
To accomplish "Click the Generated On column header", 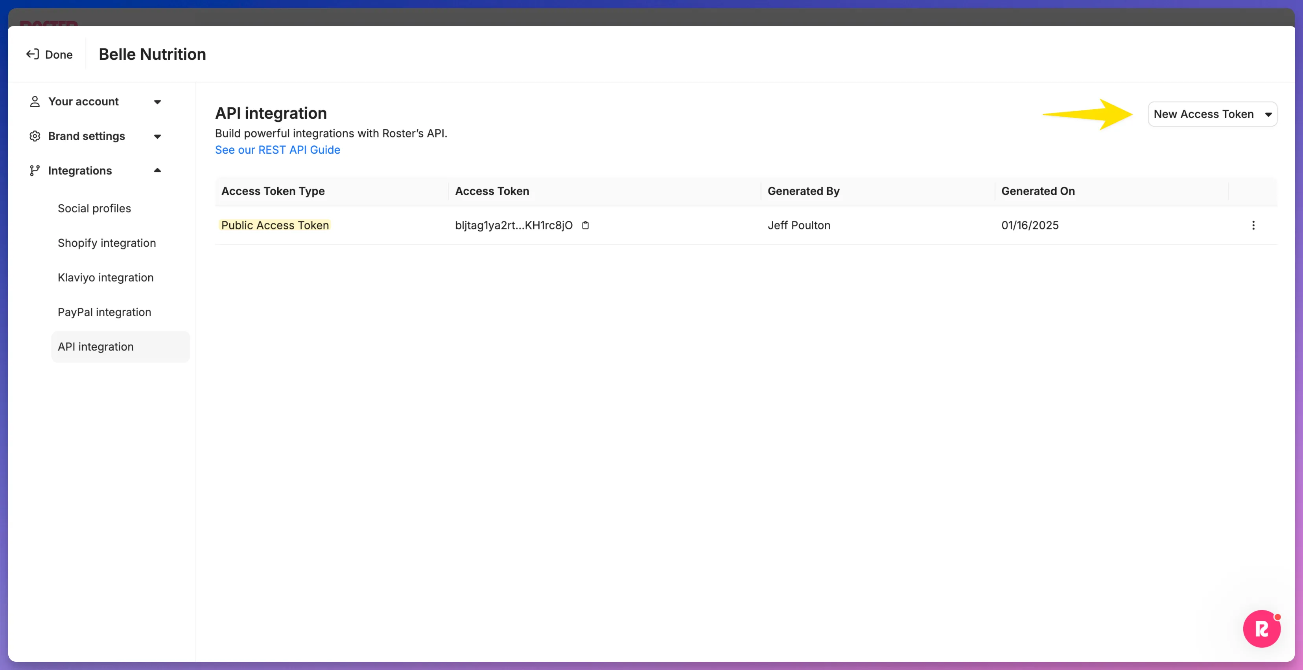I will click(x=1038, y=191).
